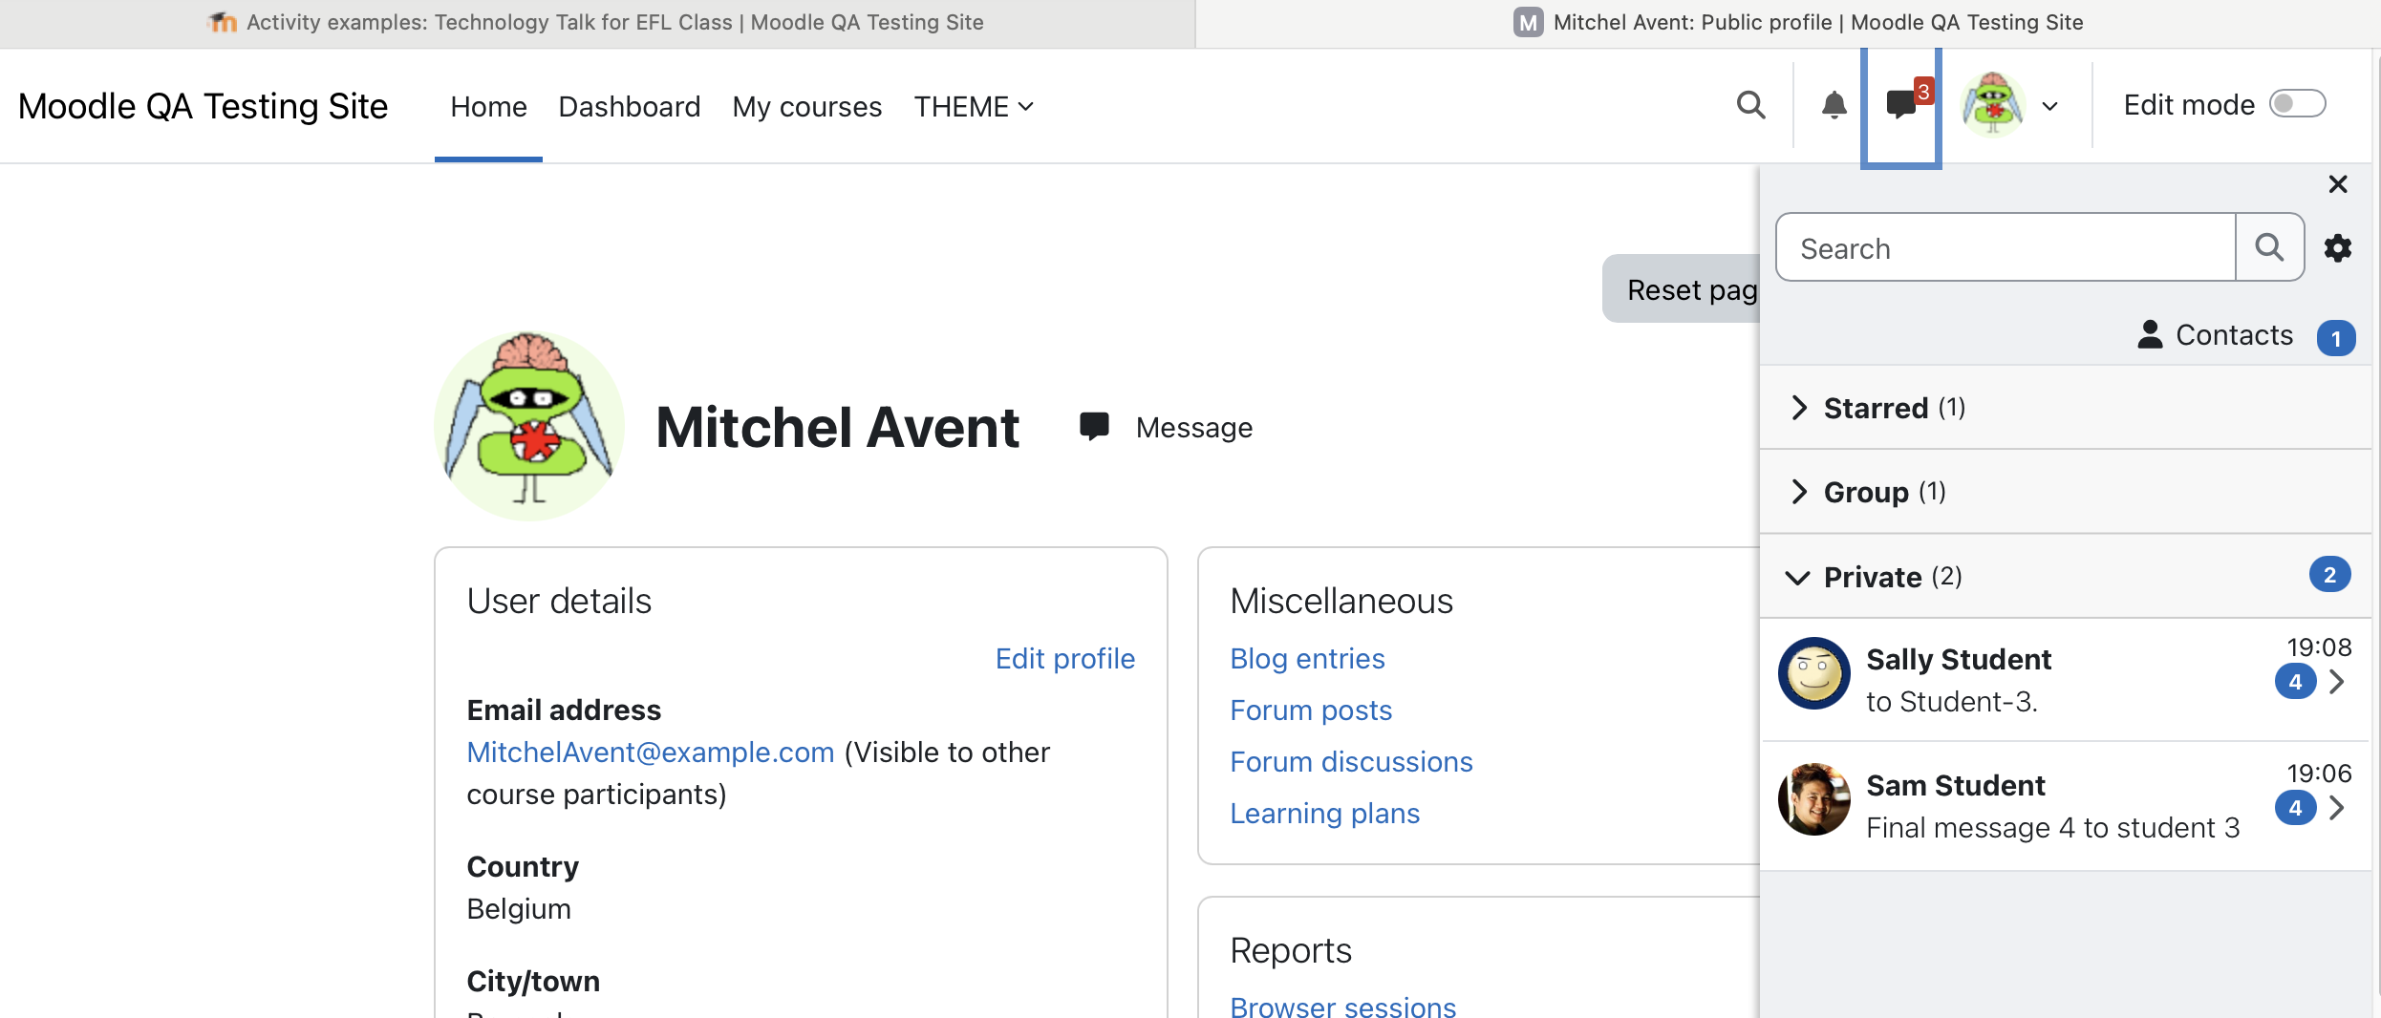Viewport: 2381px width, 1018px height.
Task: Open Contacts in messaging drawer
Action: [x=2215, y=335]
